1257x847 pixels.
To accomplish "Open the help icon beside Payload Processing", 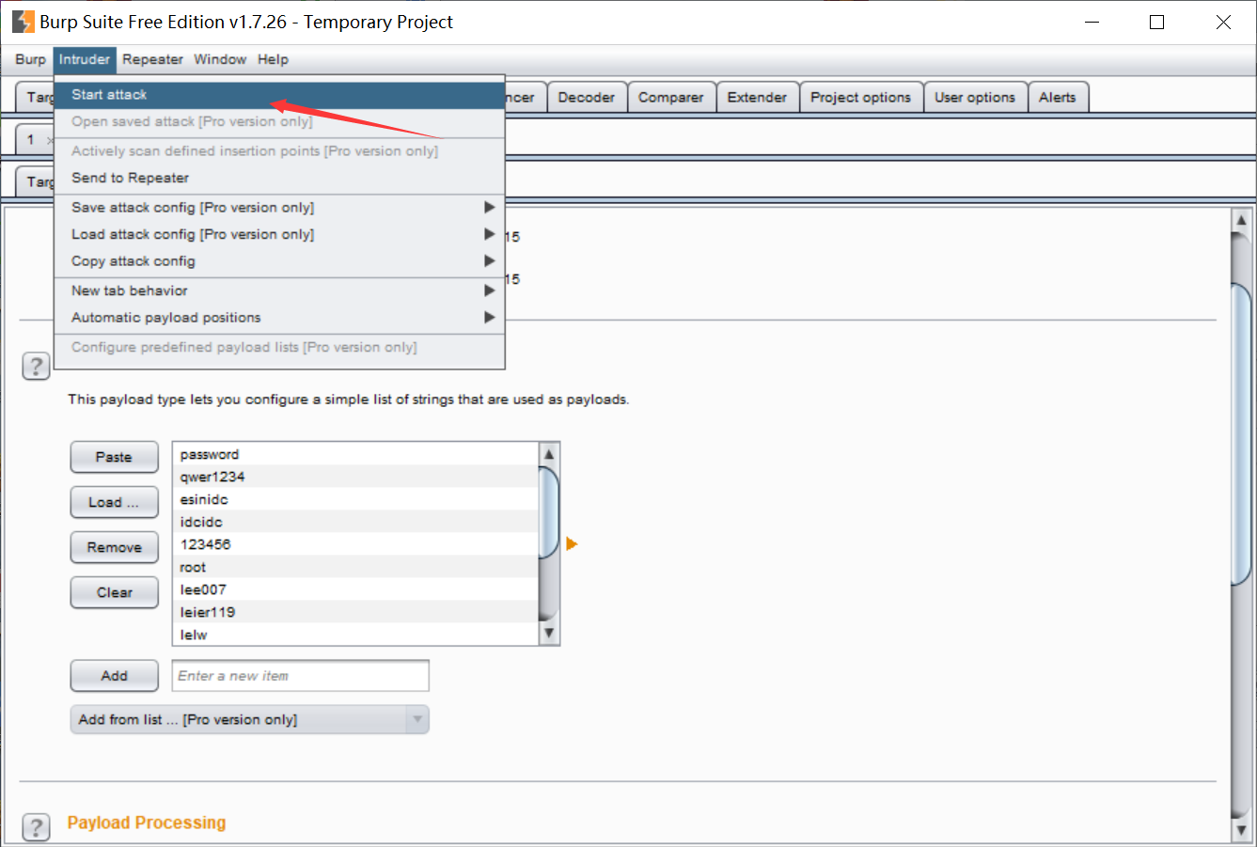I will pos(36,826).
